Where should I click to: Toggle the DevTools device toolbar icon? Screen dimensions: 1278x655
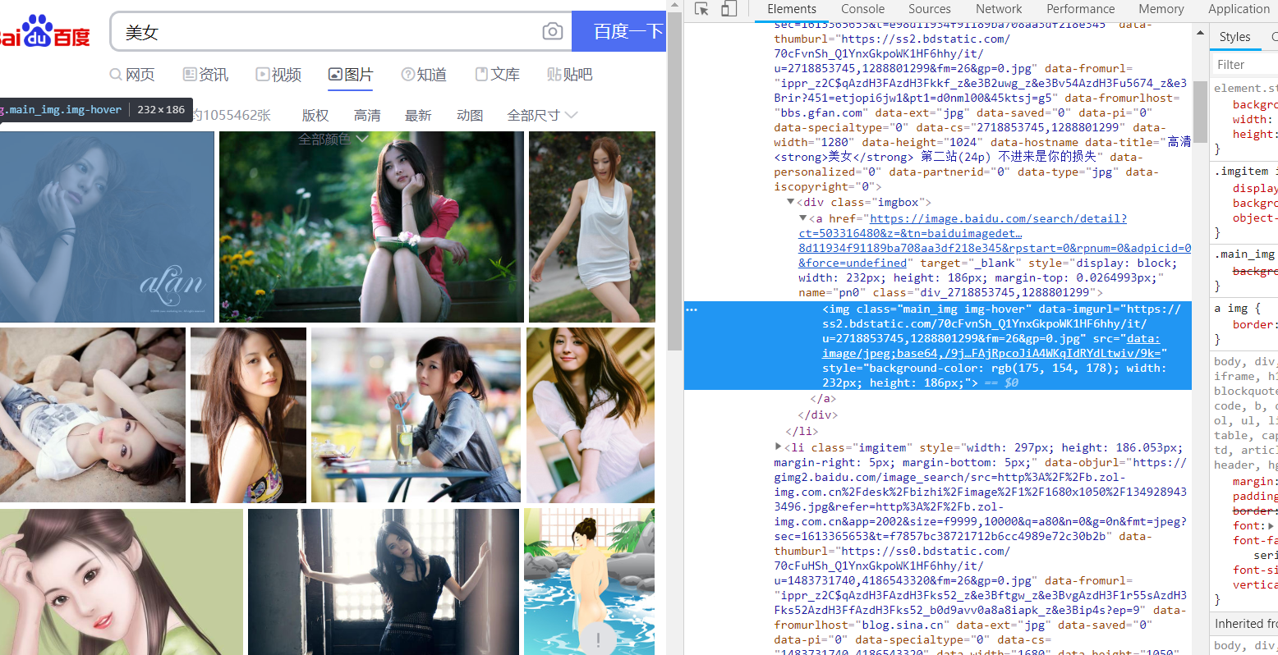click(729, 9)
